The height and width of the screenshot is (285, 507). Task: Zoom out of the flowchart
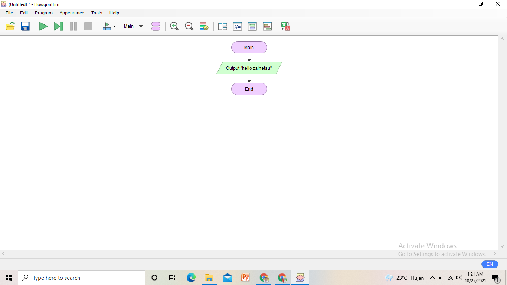pos(189,26)
